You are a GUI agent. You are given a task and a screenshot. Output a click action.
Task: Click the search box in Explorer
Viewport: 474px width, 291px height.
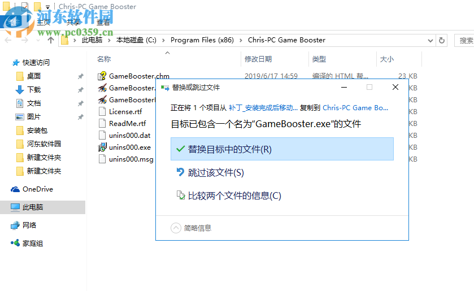click(x=464, y=40)
